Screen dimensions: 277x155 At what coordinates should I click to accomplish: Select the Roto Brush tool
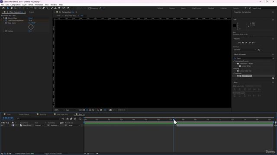click(64, 8)
